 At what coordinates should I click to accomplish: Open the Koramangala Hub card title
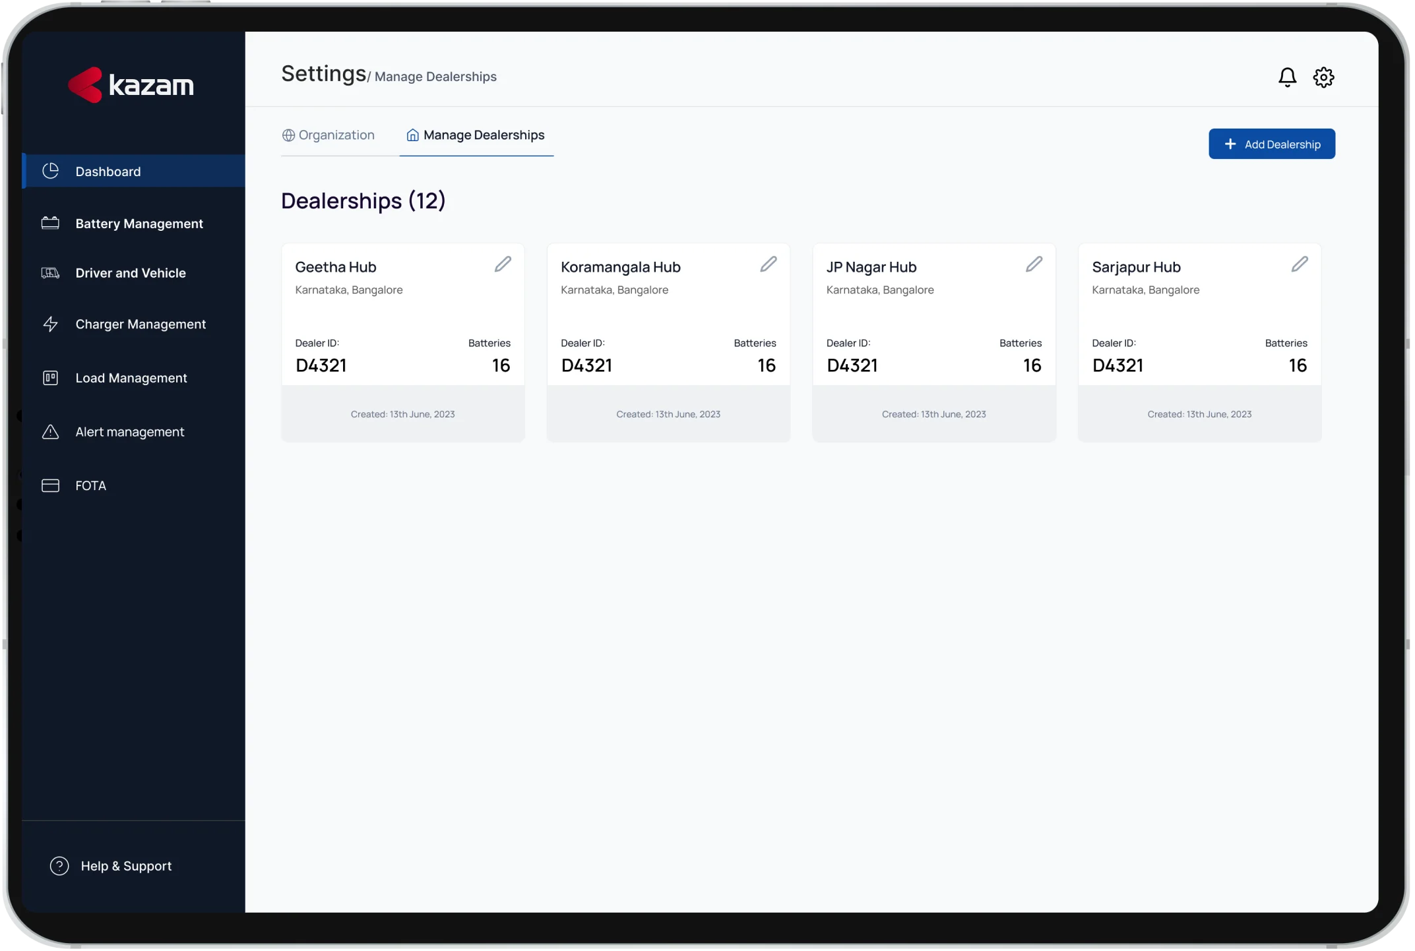[622, 267]
